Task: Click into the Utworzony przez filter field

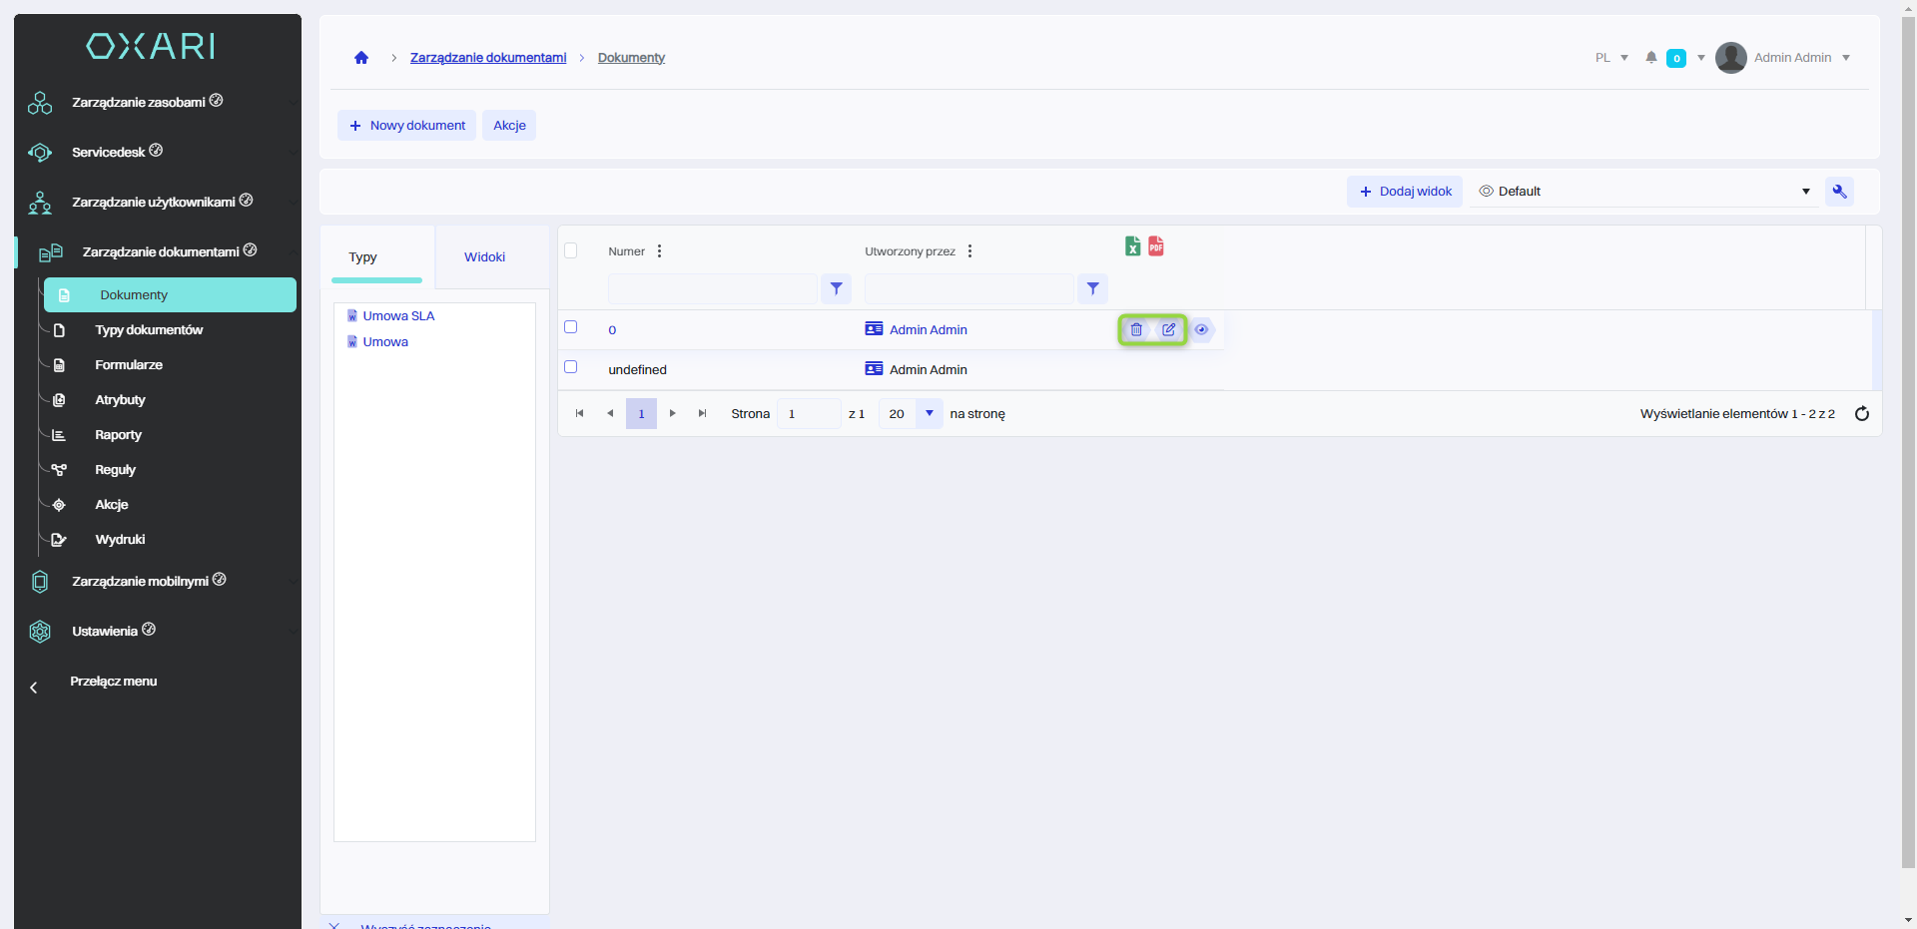Action: 968,288
